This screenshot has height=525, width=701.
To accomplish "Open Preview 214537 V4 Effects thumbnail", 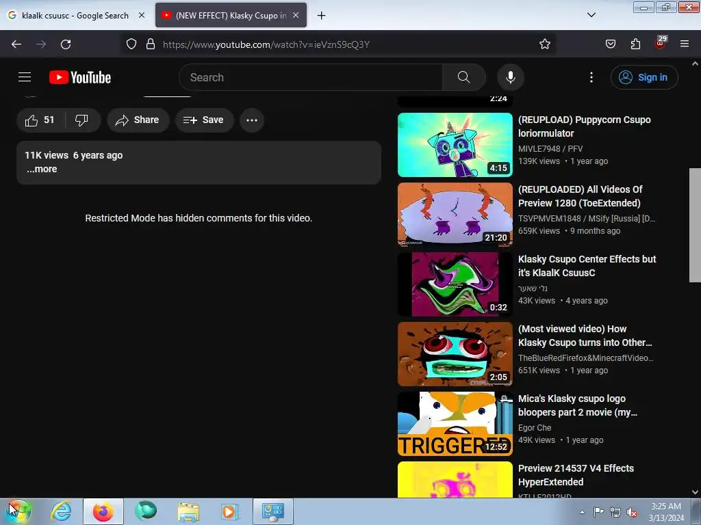I will 455,480.
